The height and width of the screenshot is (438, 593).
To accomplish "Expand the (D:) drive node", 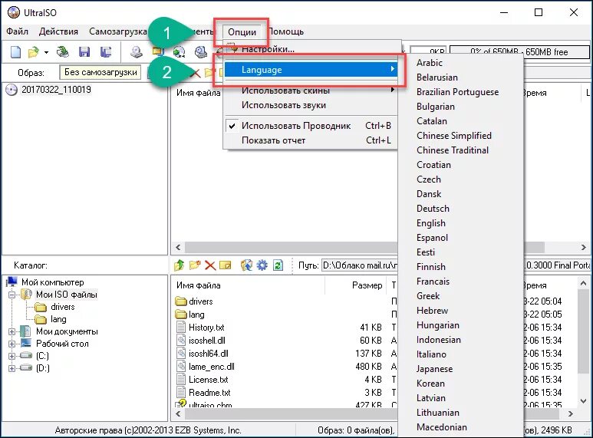I will [12, 368].
